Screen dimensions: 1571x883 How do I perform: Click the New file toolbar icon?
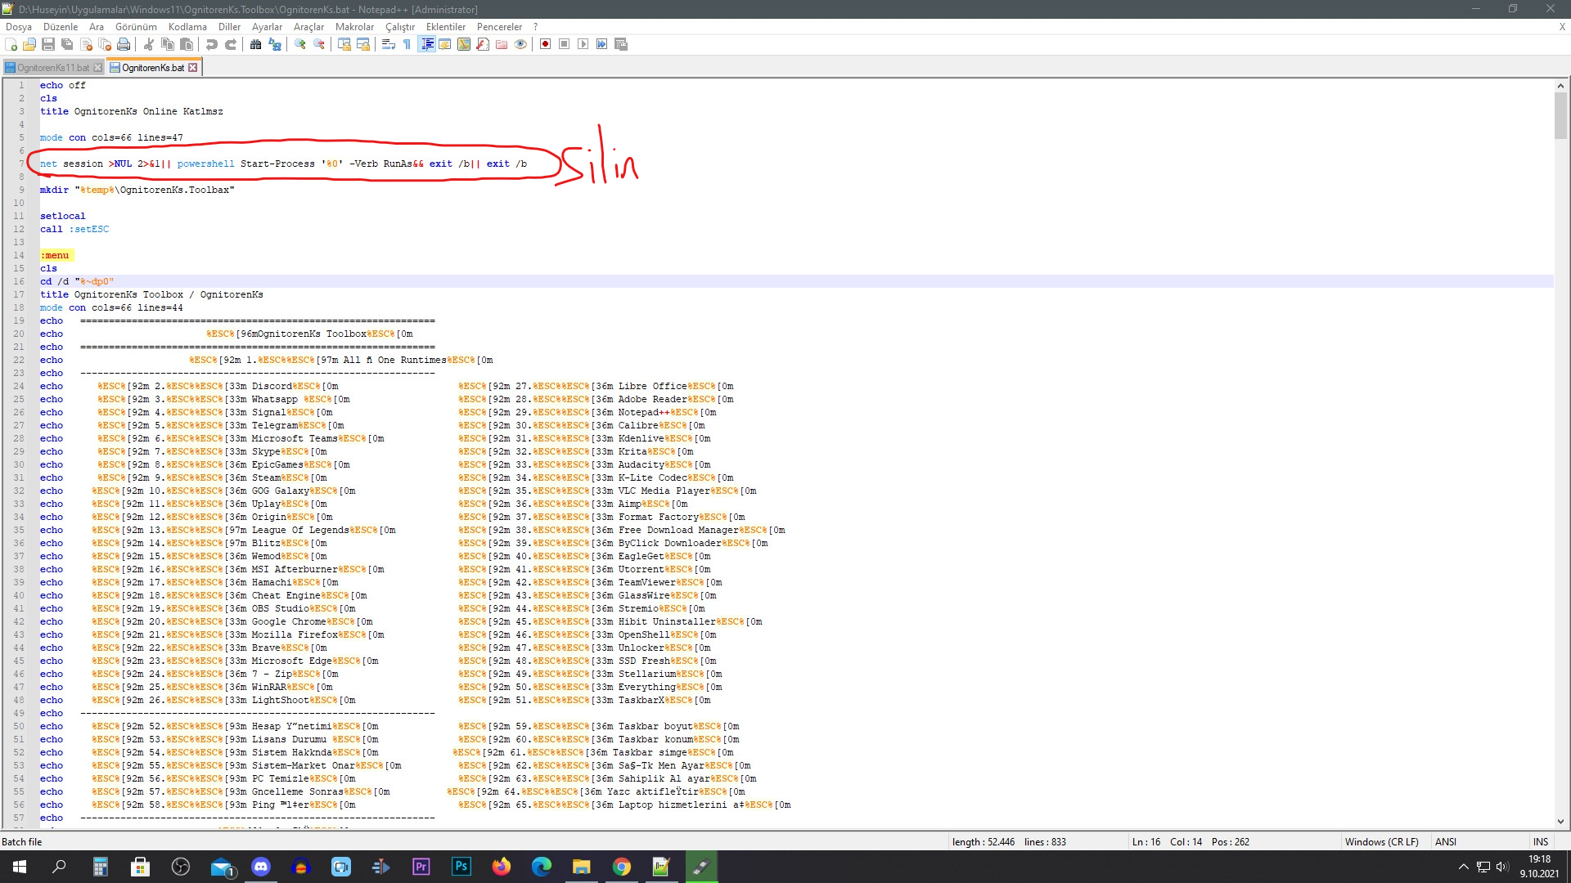point(11,44)
